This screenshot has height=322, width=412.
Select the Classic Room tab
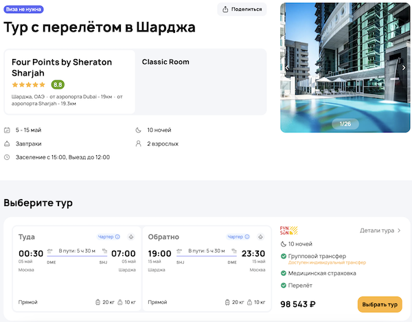165,62
